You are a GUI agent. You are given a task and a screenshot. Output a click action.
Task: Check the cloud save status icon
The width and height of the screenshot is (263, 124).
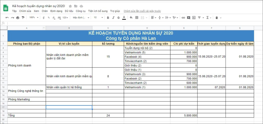coord(81,6)
